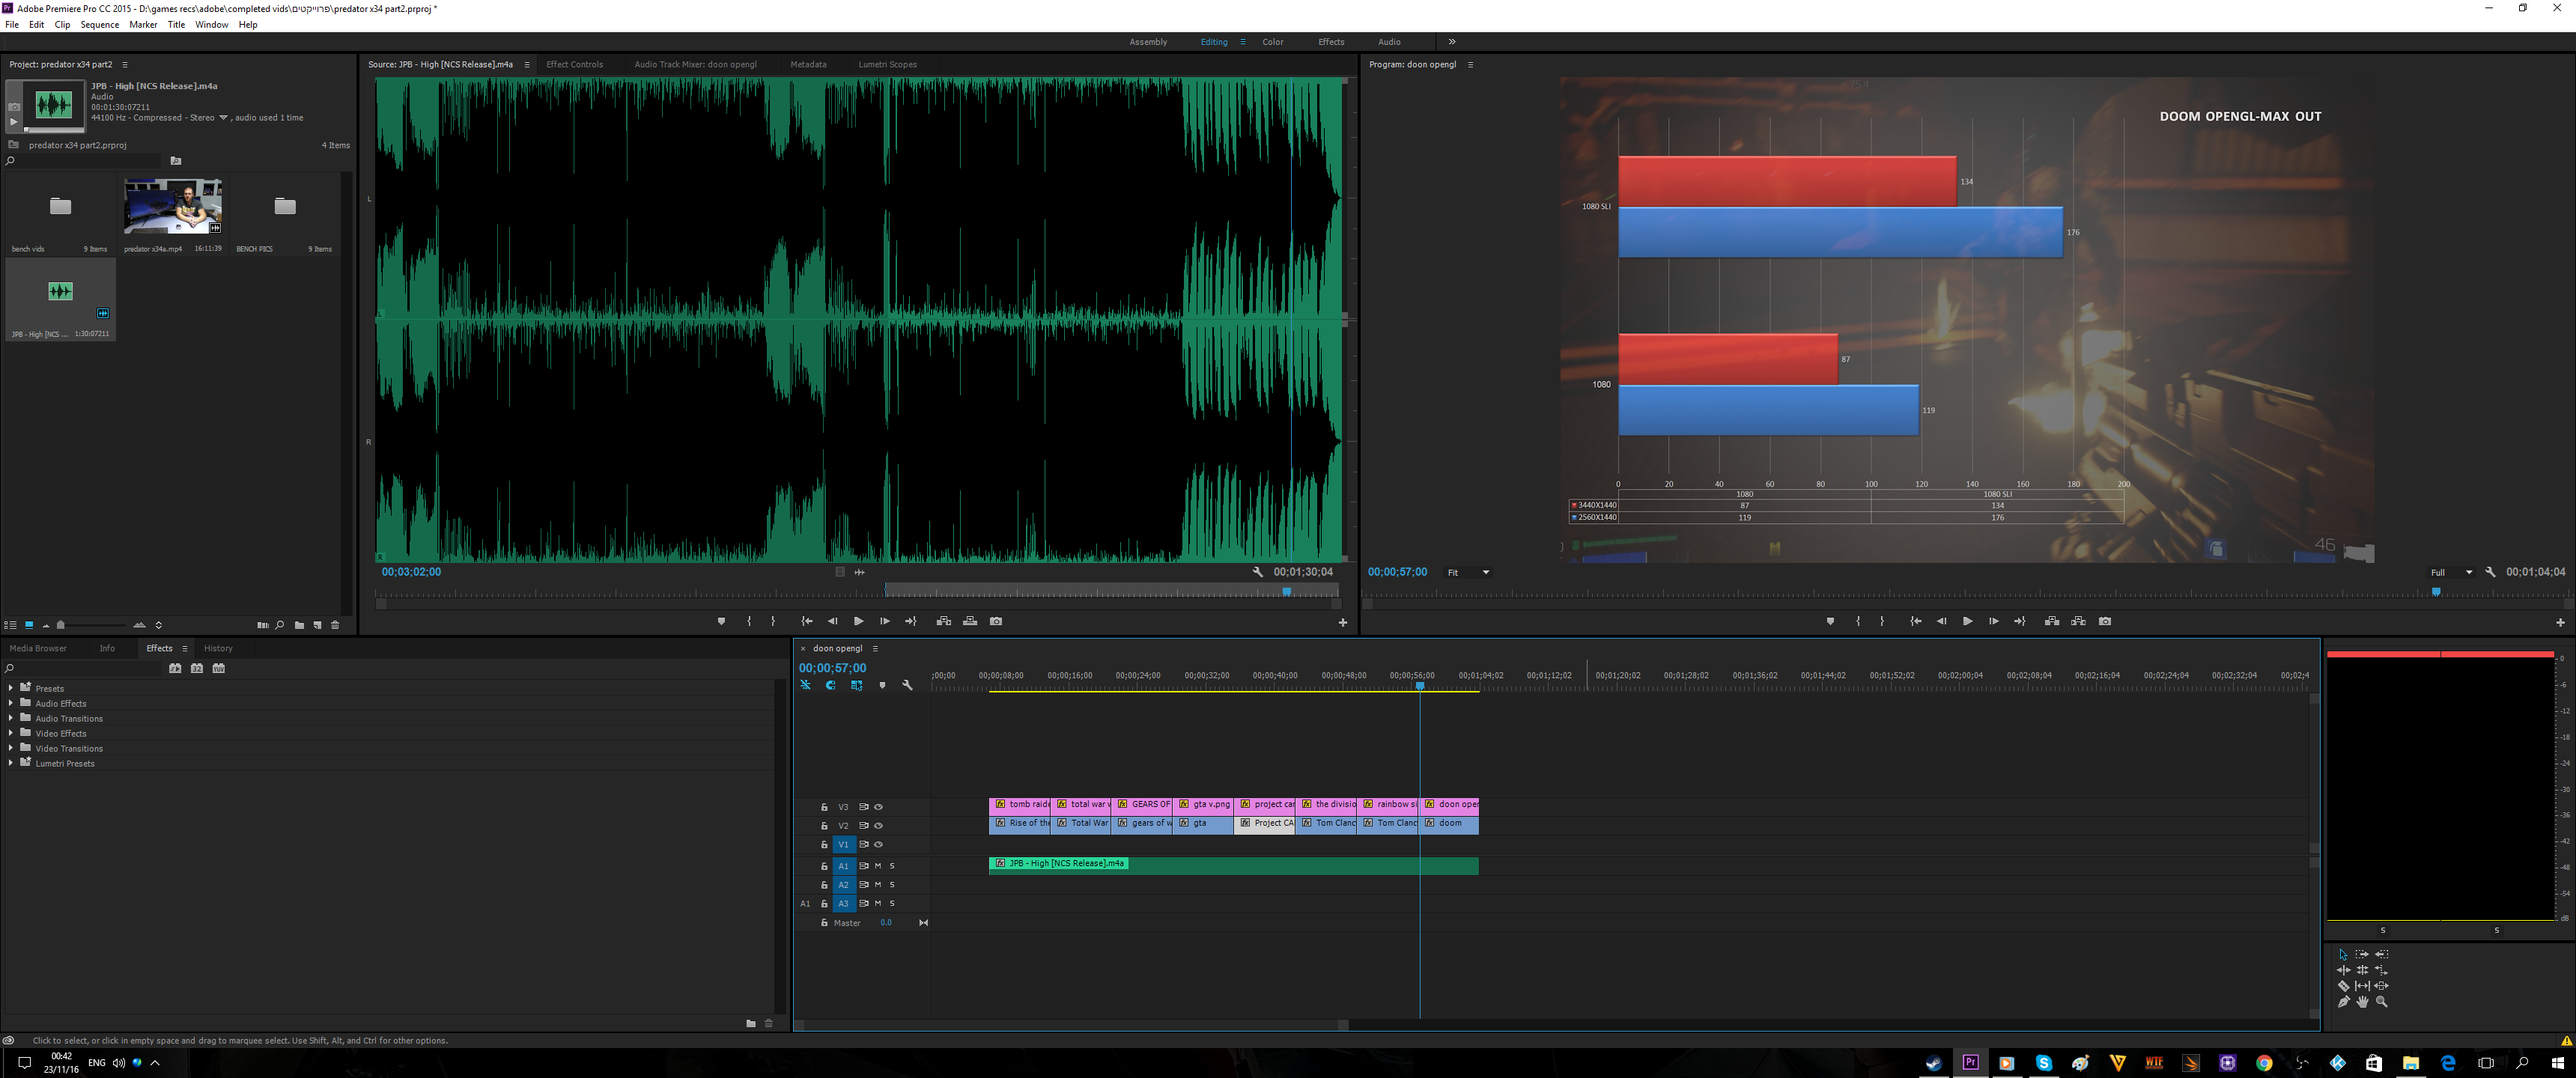2576x1078 pixels.
Task: Expand the Lumetri Presets folder
Action: click(11, 763)
